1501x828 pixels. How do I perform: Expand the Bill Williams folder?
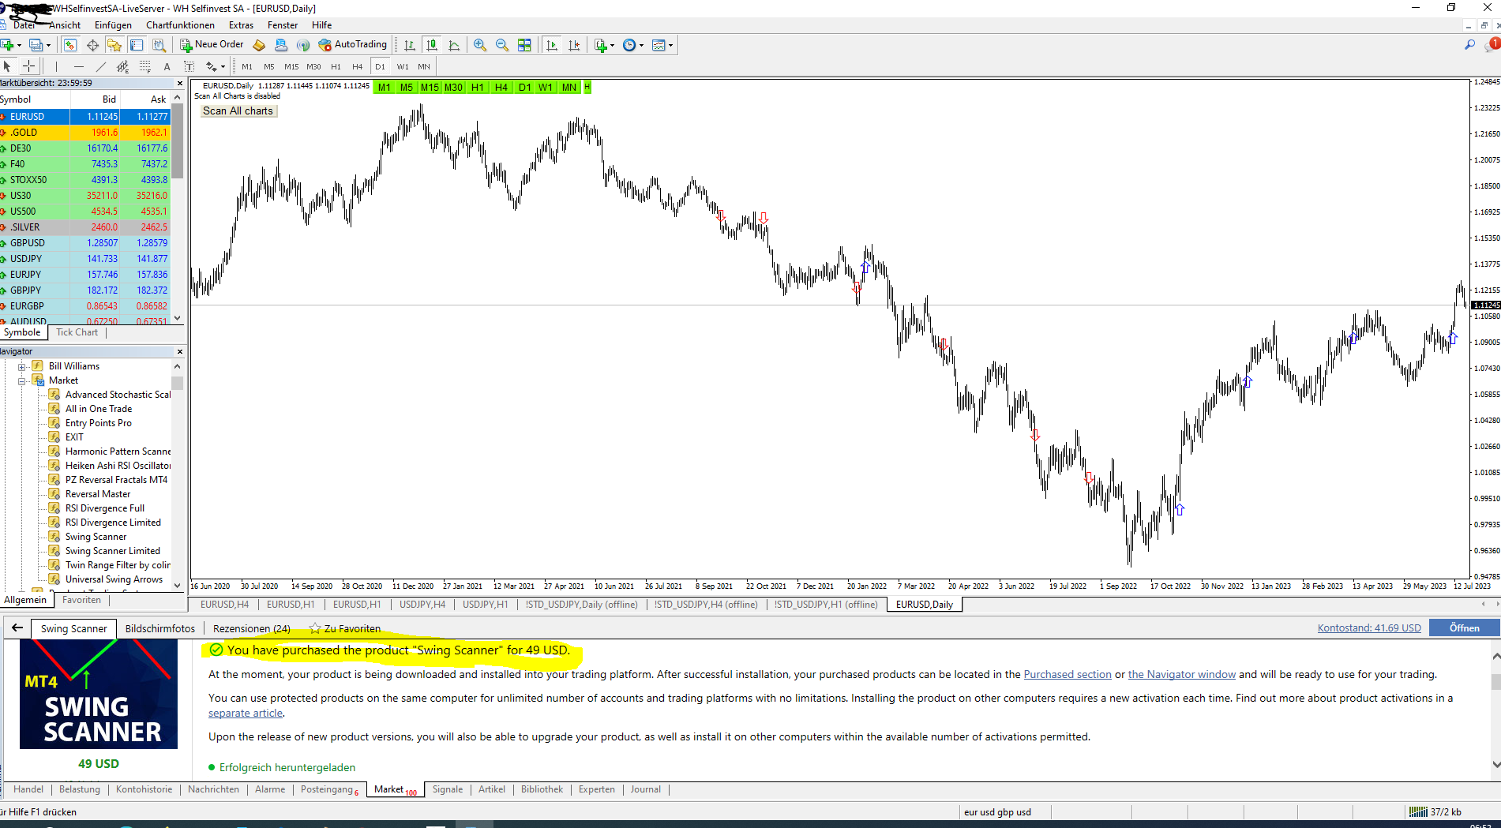click(x=22, y=366)
